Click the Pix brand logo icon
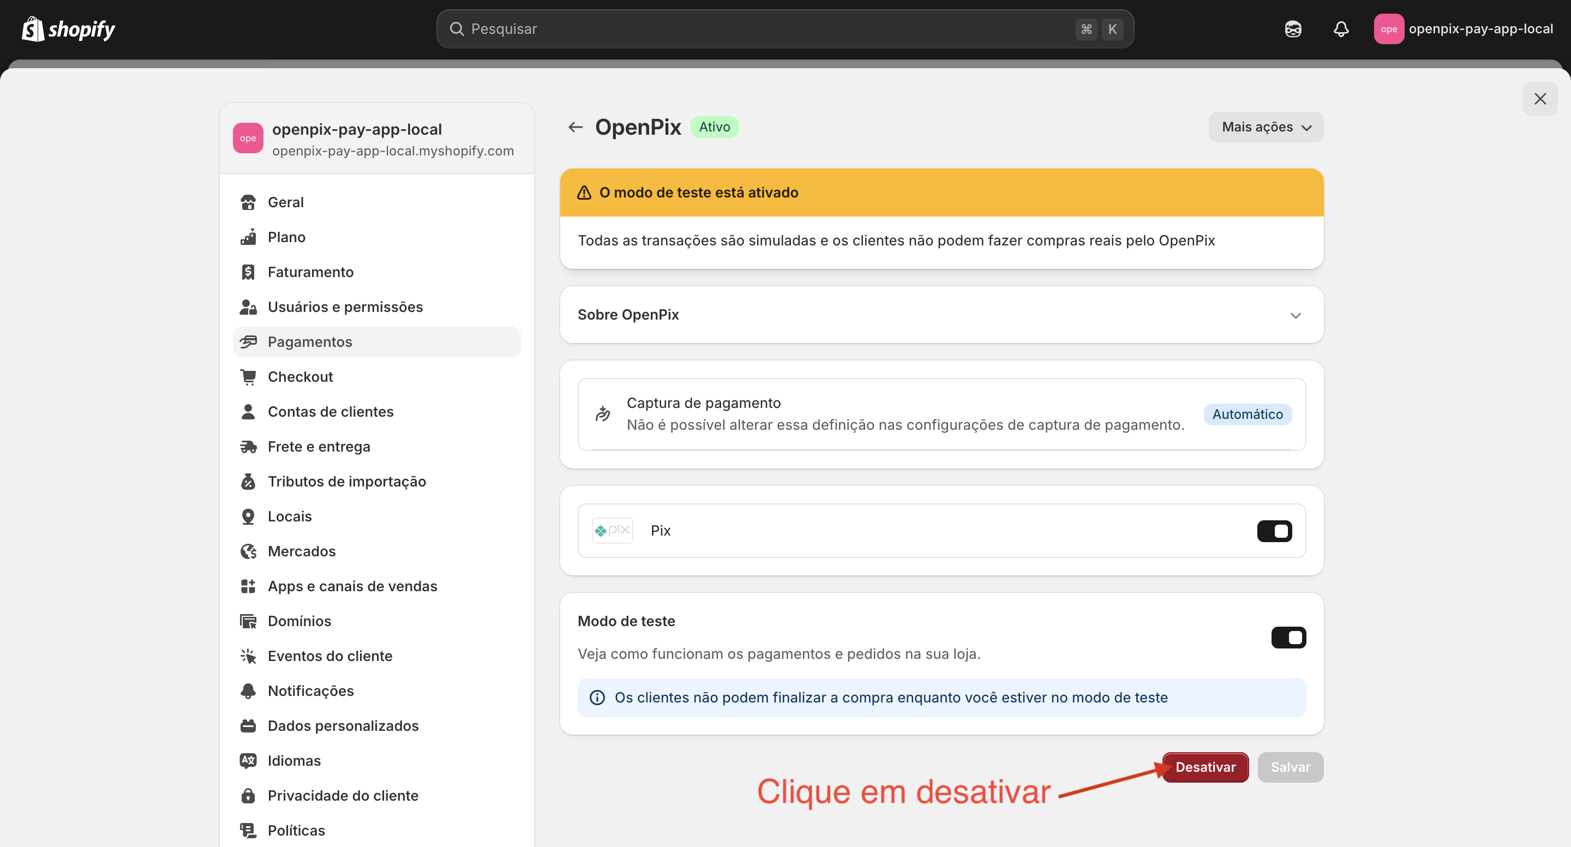This screenshot has height=847, width=1571. [611, 530]
